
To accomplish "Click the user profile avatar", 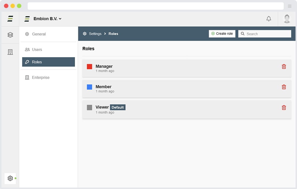I will [x=287, y=19].
